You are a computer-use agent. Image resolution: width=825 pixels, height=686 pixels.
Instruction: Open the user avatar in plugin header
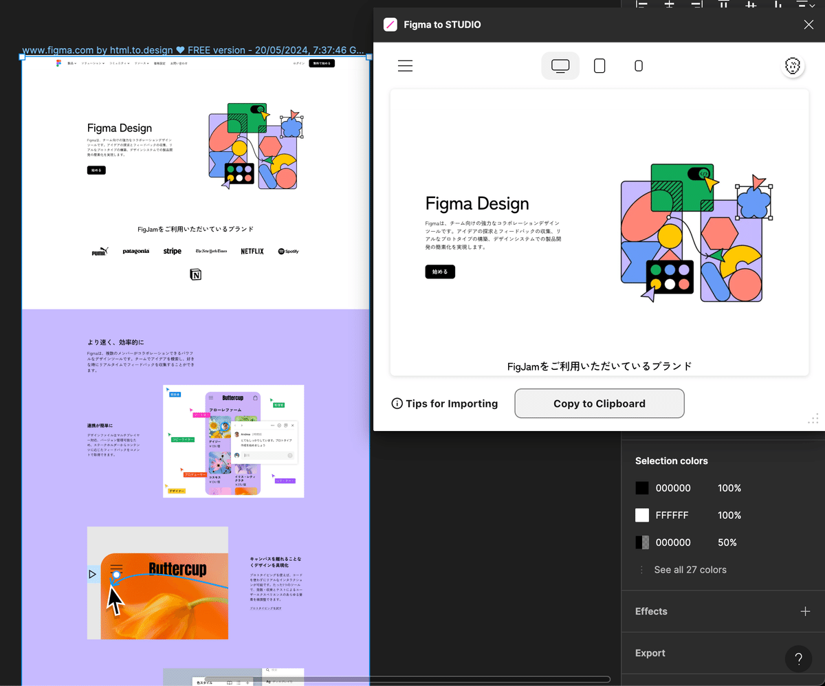click(793, 66)
